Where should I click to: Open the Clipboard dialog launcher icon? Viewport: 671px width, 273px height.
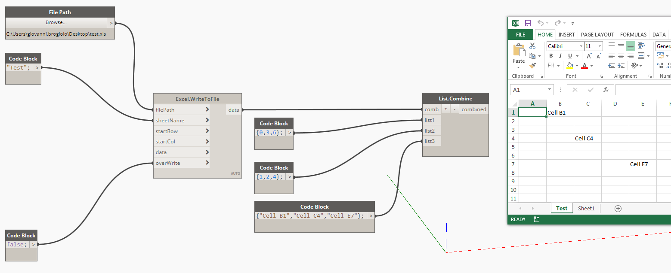tap(541, 76)
